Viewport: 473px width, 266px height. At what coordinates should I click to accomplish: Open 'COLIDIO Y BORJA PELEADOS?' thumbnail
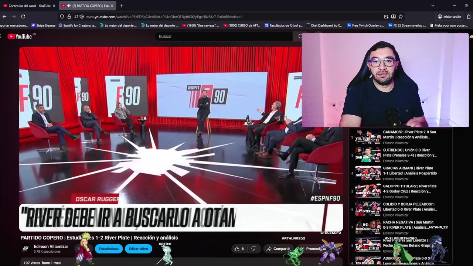[368, 209]
